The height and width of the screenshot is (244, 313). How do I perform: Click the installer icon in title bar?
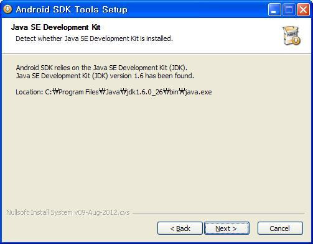7,9
